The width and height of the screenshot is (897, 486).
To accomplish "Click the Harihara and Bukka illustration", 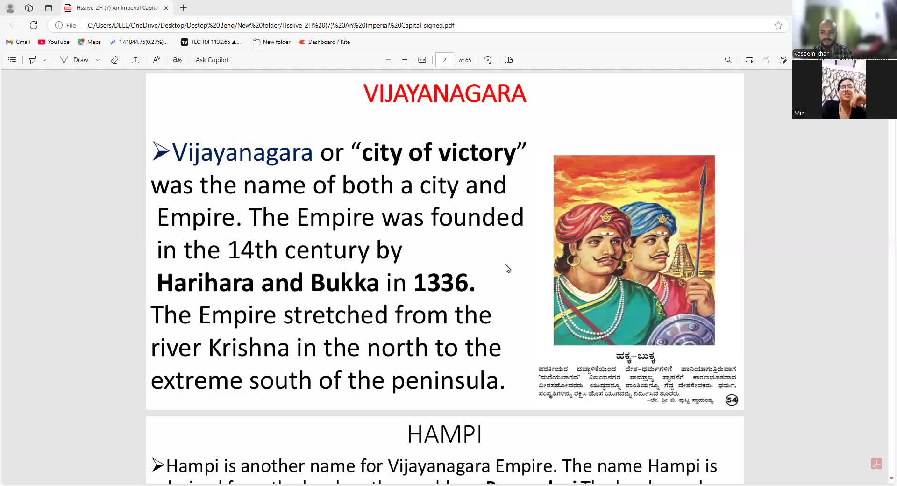I will click(634, 250).
